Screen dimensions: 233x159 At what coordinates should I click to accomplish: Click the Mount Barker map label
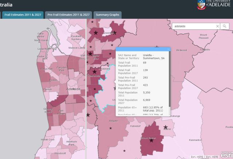pos(148,138)
